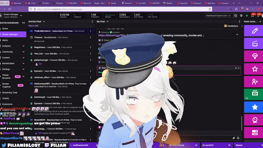Expand the Community sidebar section

tap(23, 52)
